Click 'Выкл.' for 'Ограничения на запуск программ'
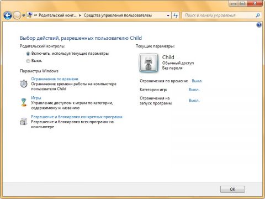Image resolution: width=265 pixels, height=199 pixels. [194, 101]
